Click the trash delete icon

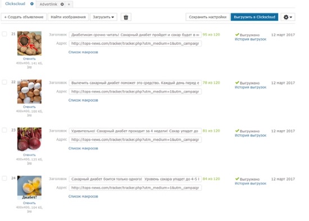tap(126, 17)
